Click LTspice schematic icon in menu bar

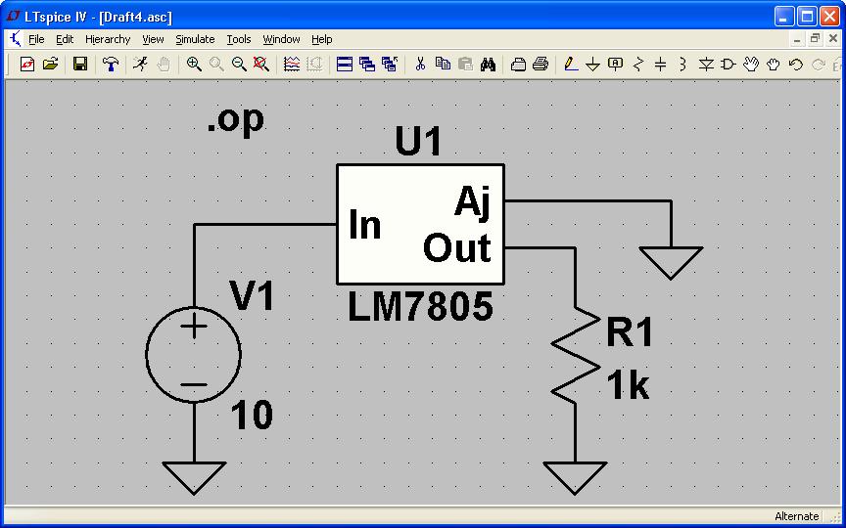[x=15, y=39]
